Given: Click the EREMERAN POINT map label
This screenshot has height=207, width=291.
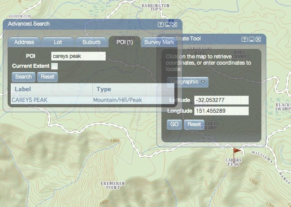Looking at the screenshot, I should click(113, 185).
